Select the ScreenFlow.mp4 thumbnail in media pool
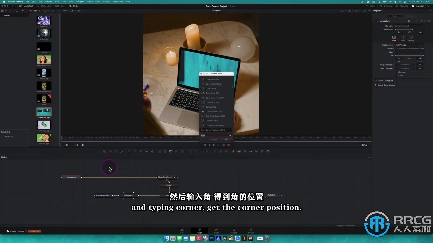Image resolution: width=433 pixels, height=243 pixels. pos(44,112)
